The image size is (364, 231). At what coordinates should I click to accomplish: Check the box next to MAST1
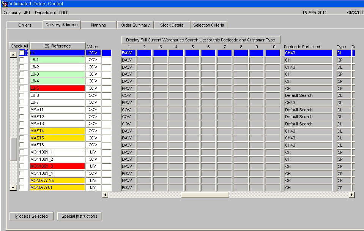(22, 109)
